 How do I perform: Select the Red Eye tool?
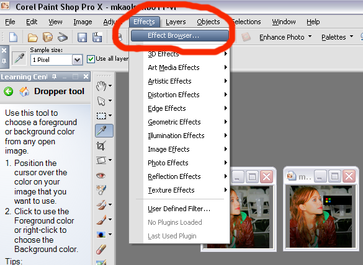tap(101, 175)
